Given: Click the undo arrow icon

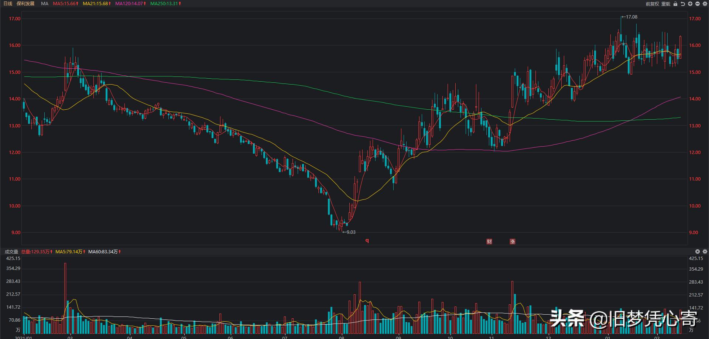Looking at the screenshot, I should click(683, 4).
